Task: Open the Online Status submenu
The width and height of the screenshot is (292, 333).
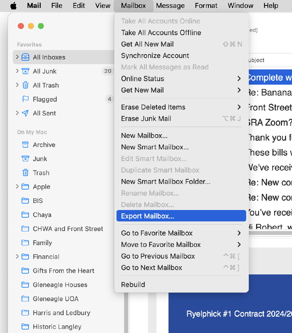Action: (181, 78)
